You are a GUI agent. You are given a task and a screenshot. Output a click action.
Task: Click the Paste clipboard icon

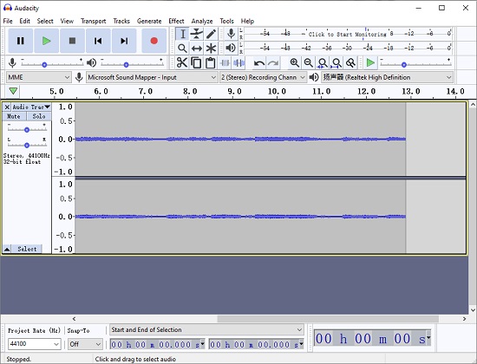tap(210, 63)
